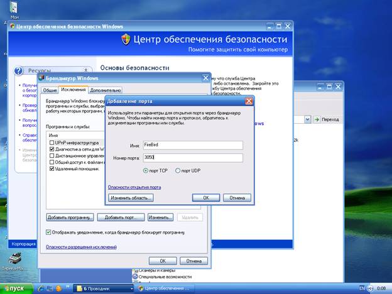
Task: Click Отмена in Брандмауэр Windows dialog
Action: (x=193, y=261)
